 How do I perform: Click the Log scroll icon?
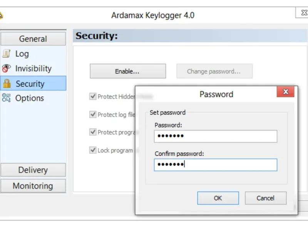point(6,54)
